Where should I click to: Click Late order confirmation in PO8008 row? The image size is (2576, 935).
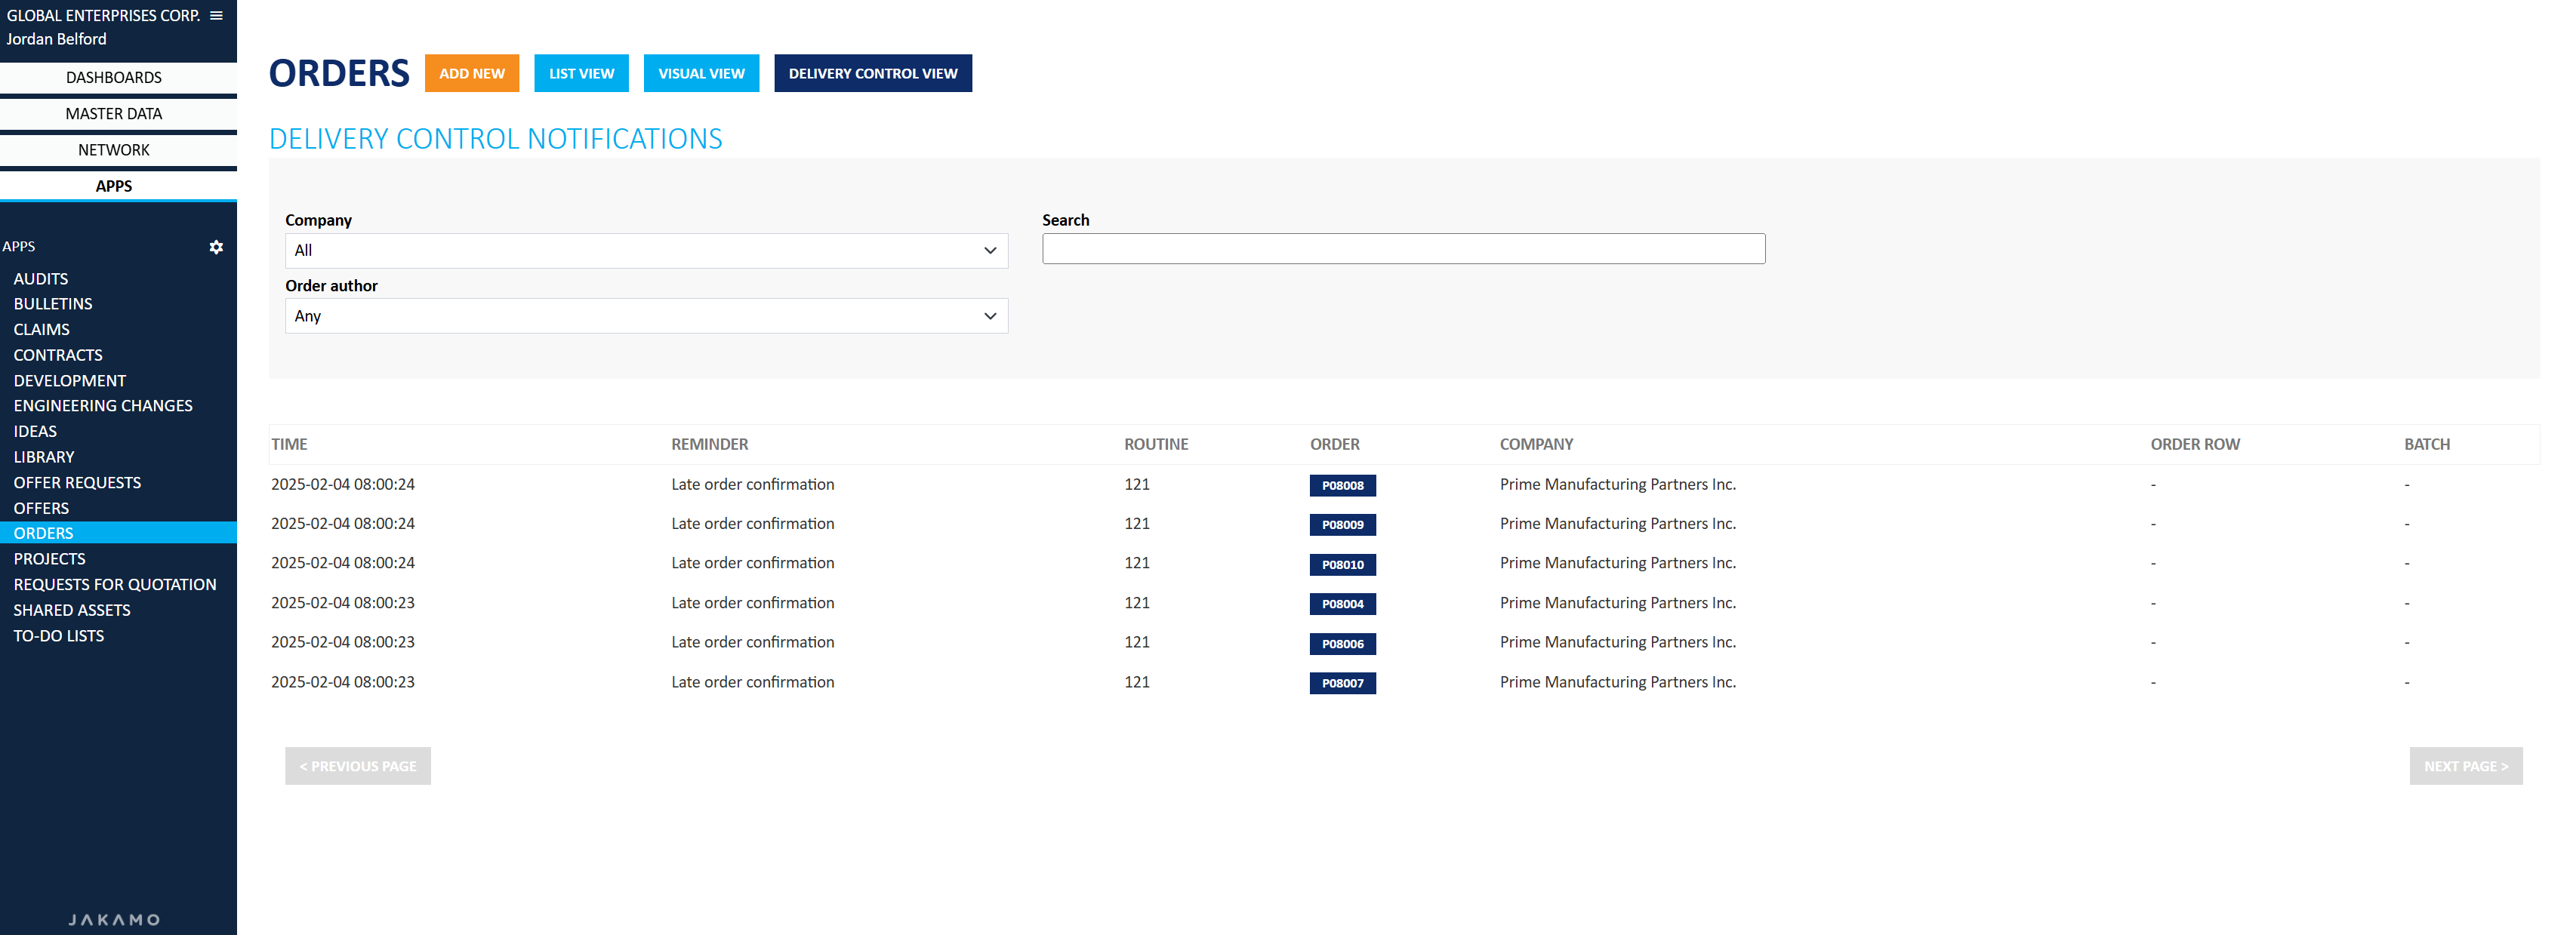[x=752, y=484]
